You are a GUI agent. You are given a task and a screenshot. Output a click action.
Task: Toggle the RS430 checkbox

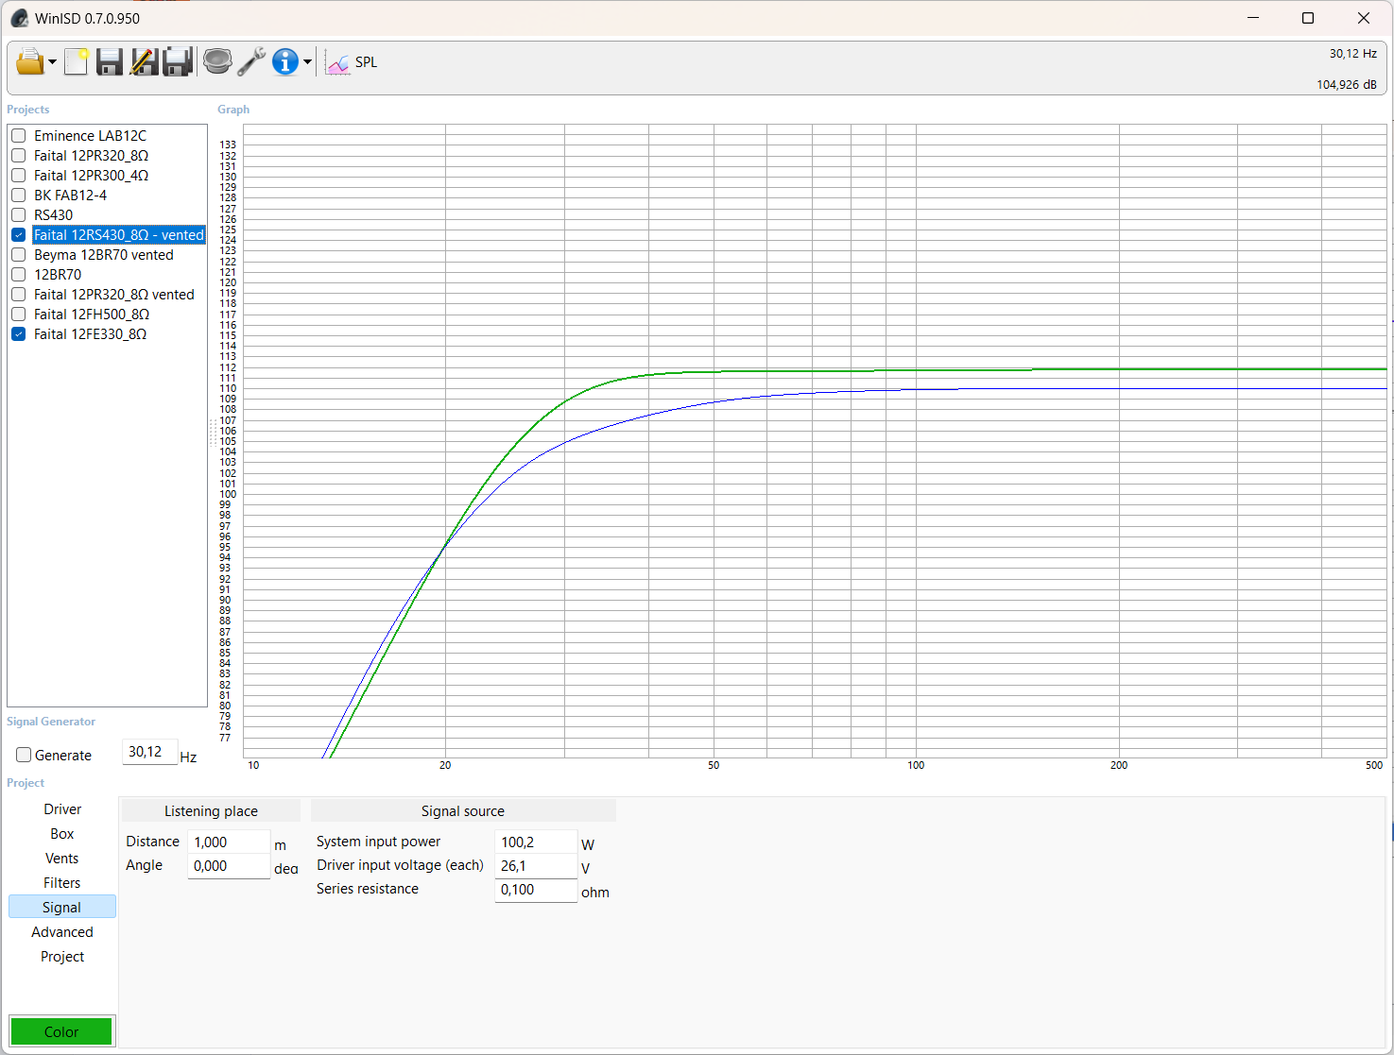(18, 215)
